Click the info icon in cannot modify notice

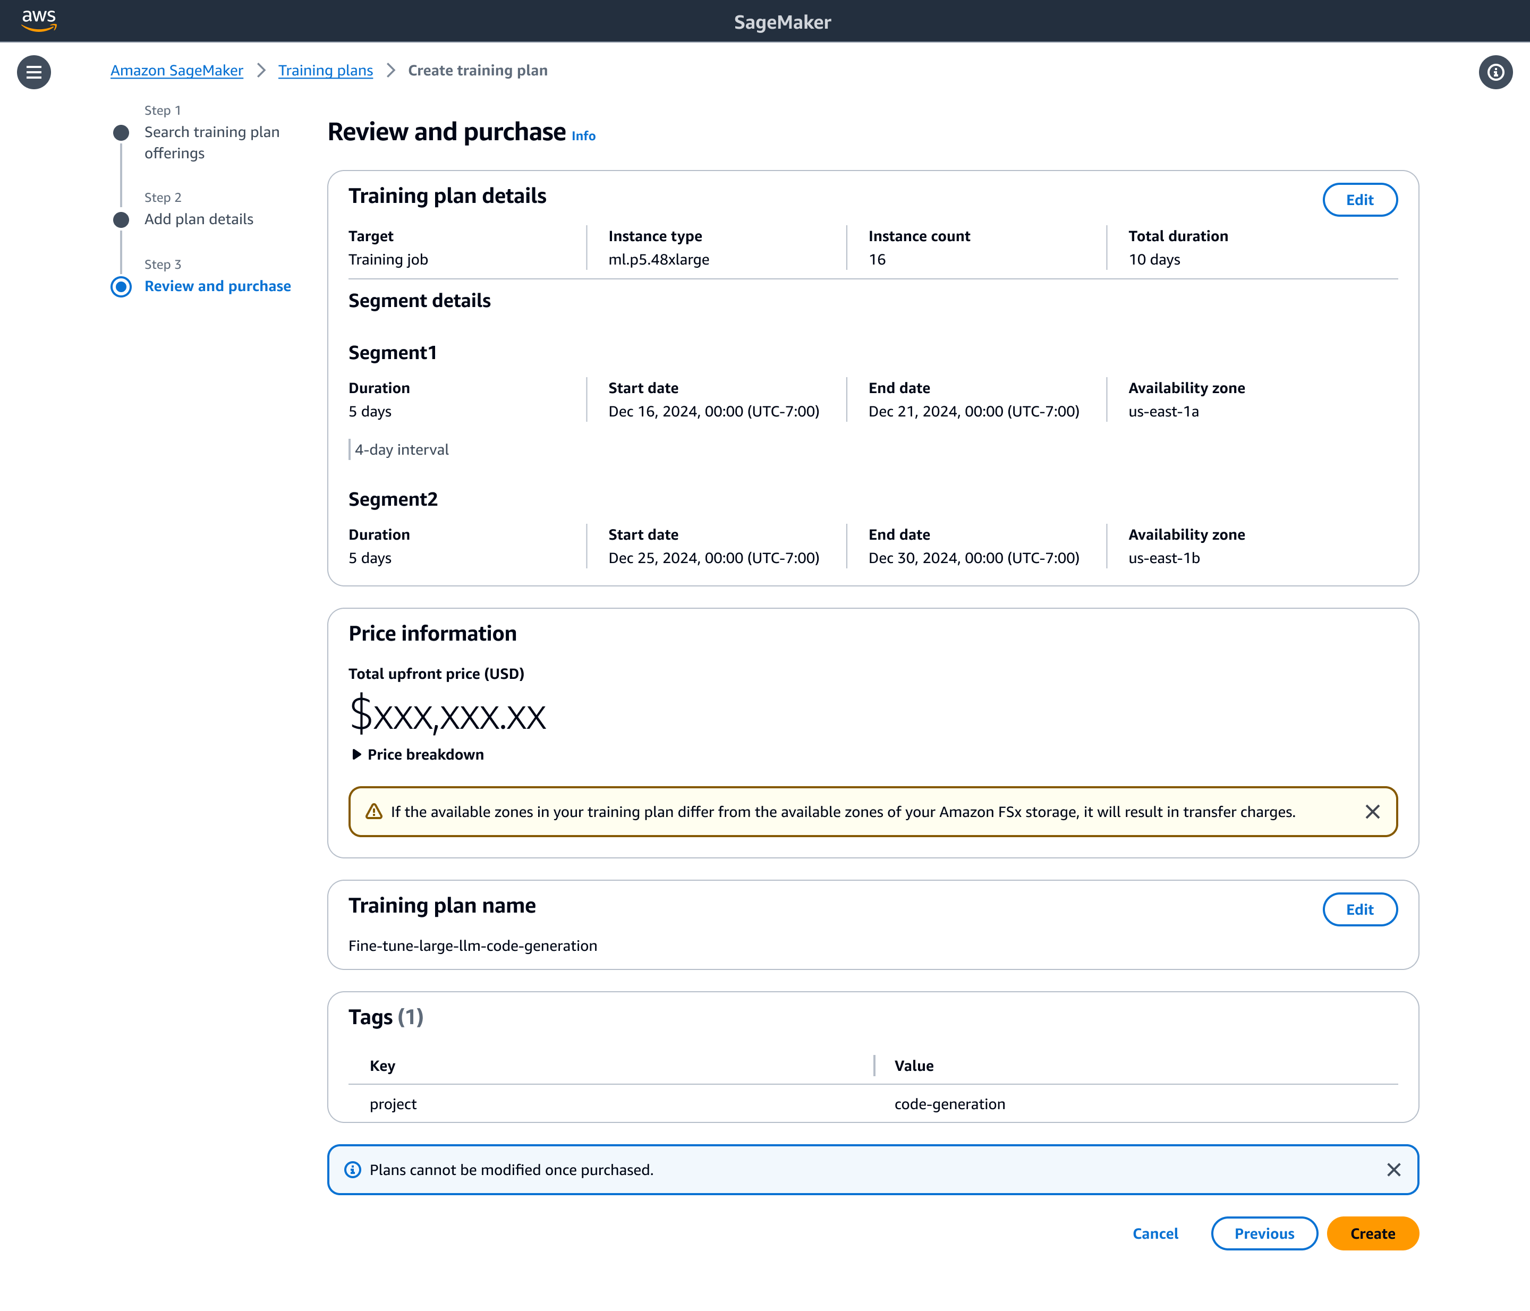click(353, 1169)
